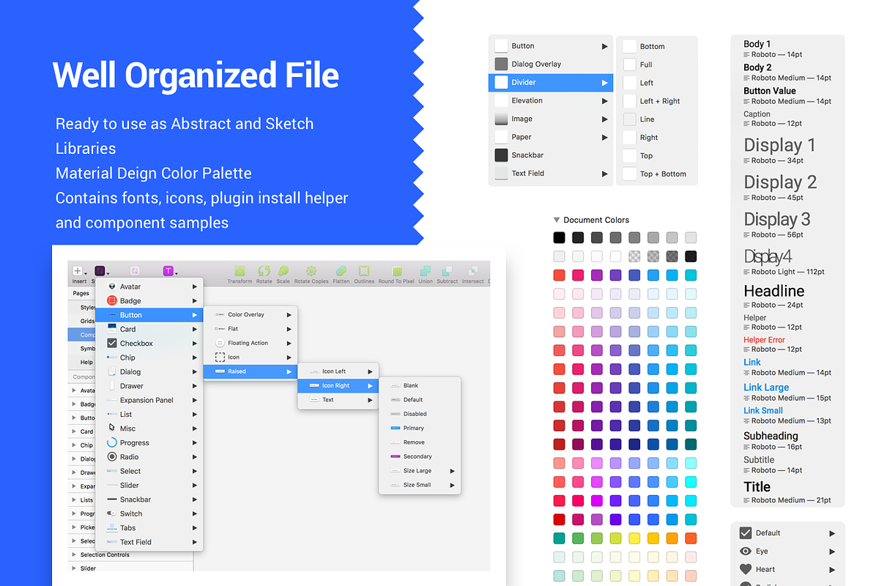The image size is (879, 586).
Task: Click the Tabs icon in Insert menu
Action: click(x=112, y=527)
